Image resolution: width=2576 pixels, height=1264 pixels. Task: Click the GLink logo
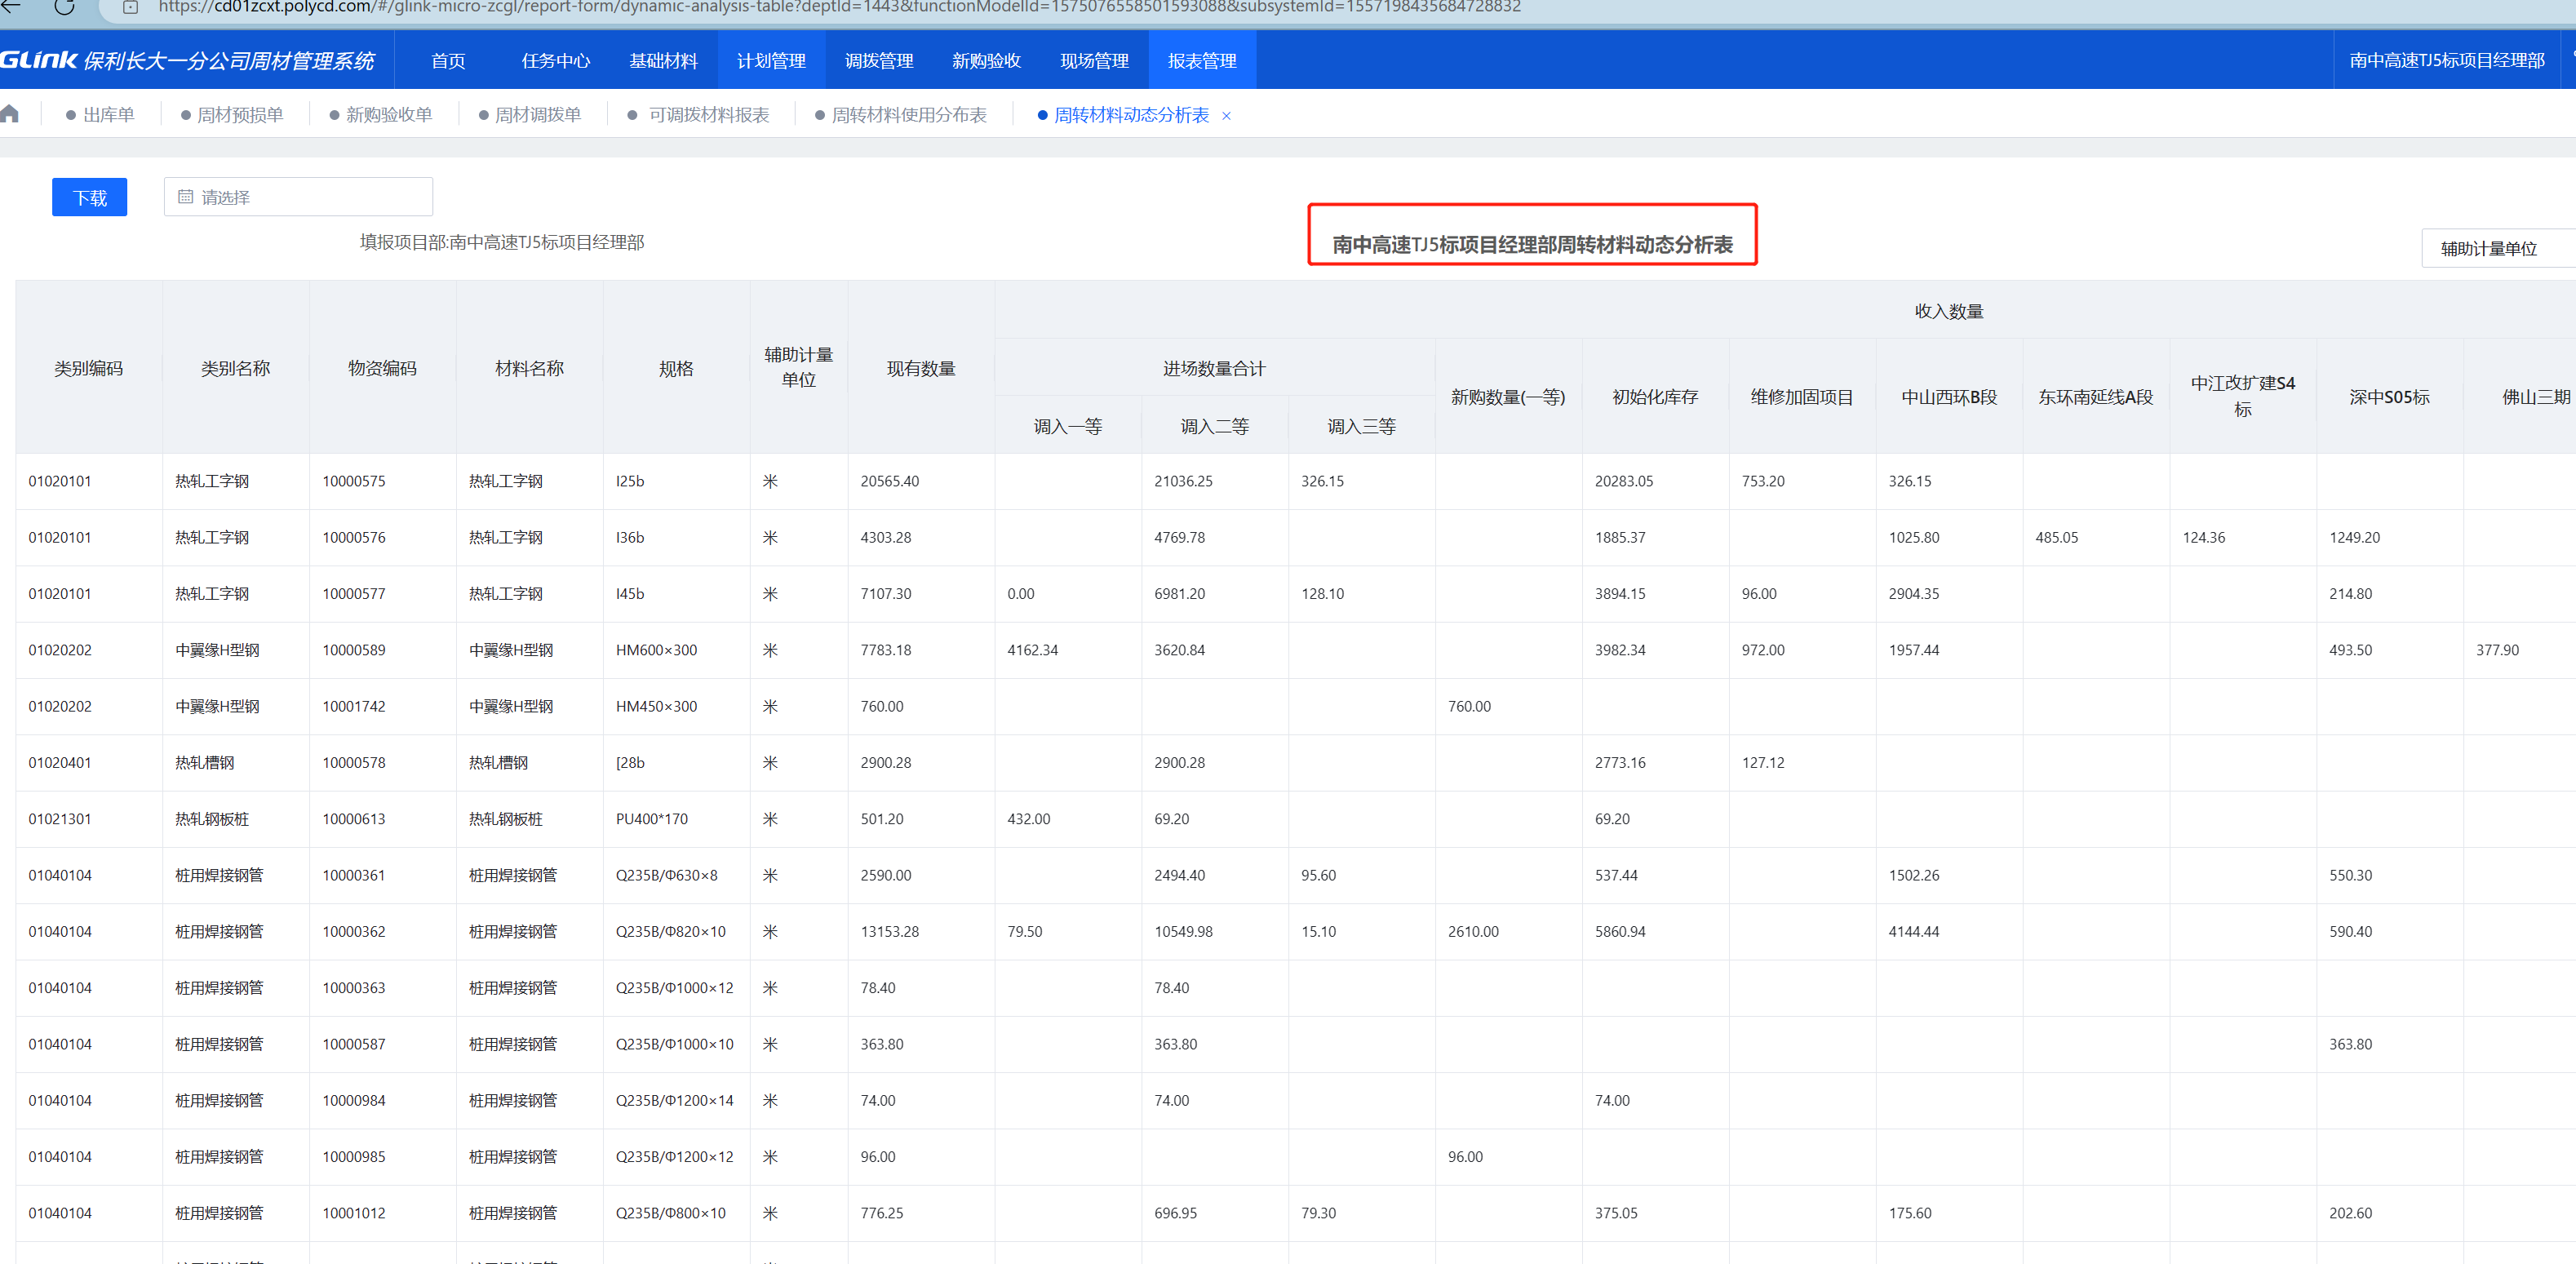point(39,60)
